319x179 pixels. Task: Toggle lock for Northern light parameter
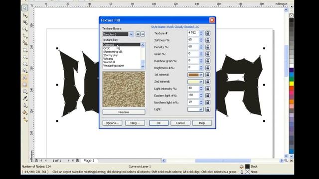pos(208,102)
